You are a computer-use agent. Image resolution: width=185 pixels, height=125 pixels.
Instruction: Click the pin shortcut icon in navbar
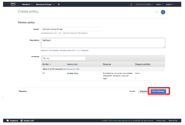(x=59, y=4)
